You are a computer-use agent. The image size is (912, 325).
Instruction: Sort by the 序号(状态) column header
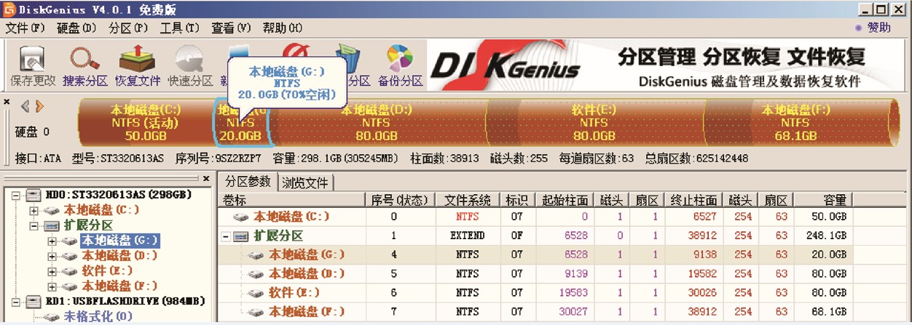[x=400, y=200]
